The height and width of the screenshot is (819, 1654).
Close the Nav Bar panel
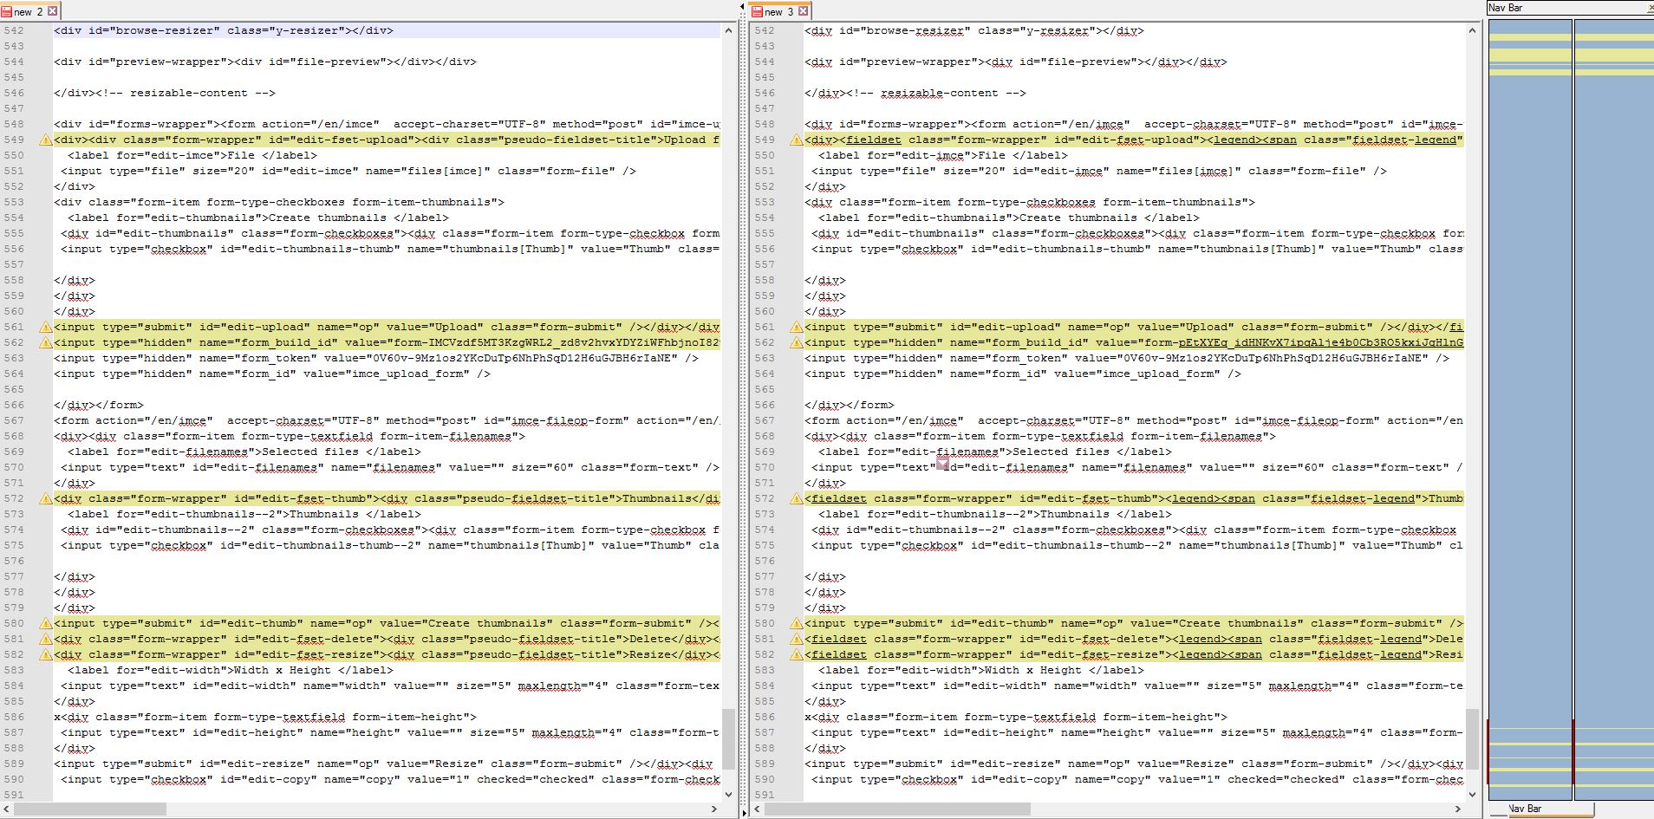(x=1650, y=8)
